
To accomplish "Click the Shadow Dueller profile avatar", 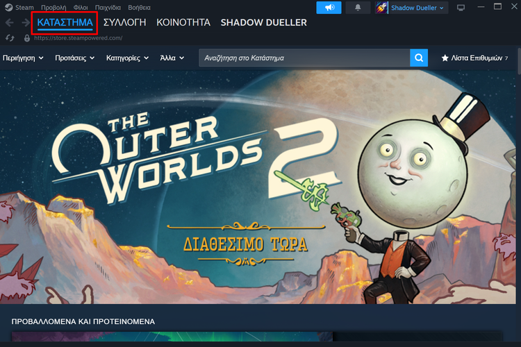I will (x=381, y=8).
